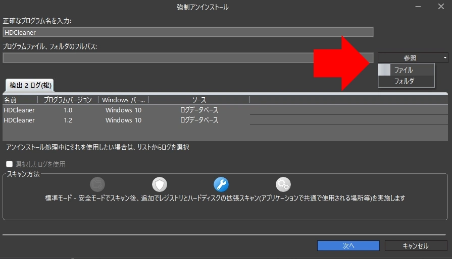Toggle the 選択したログを使用 checkbox
452x259 pixels.
tap(9, 164)
